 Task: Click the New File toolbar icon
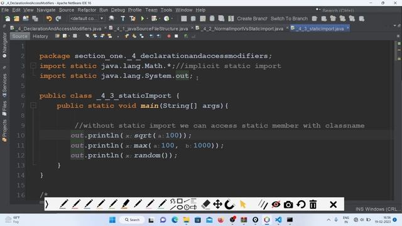[x=8, y=18]
